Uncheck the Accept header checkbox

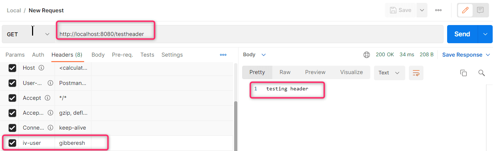tap(12, 98)
